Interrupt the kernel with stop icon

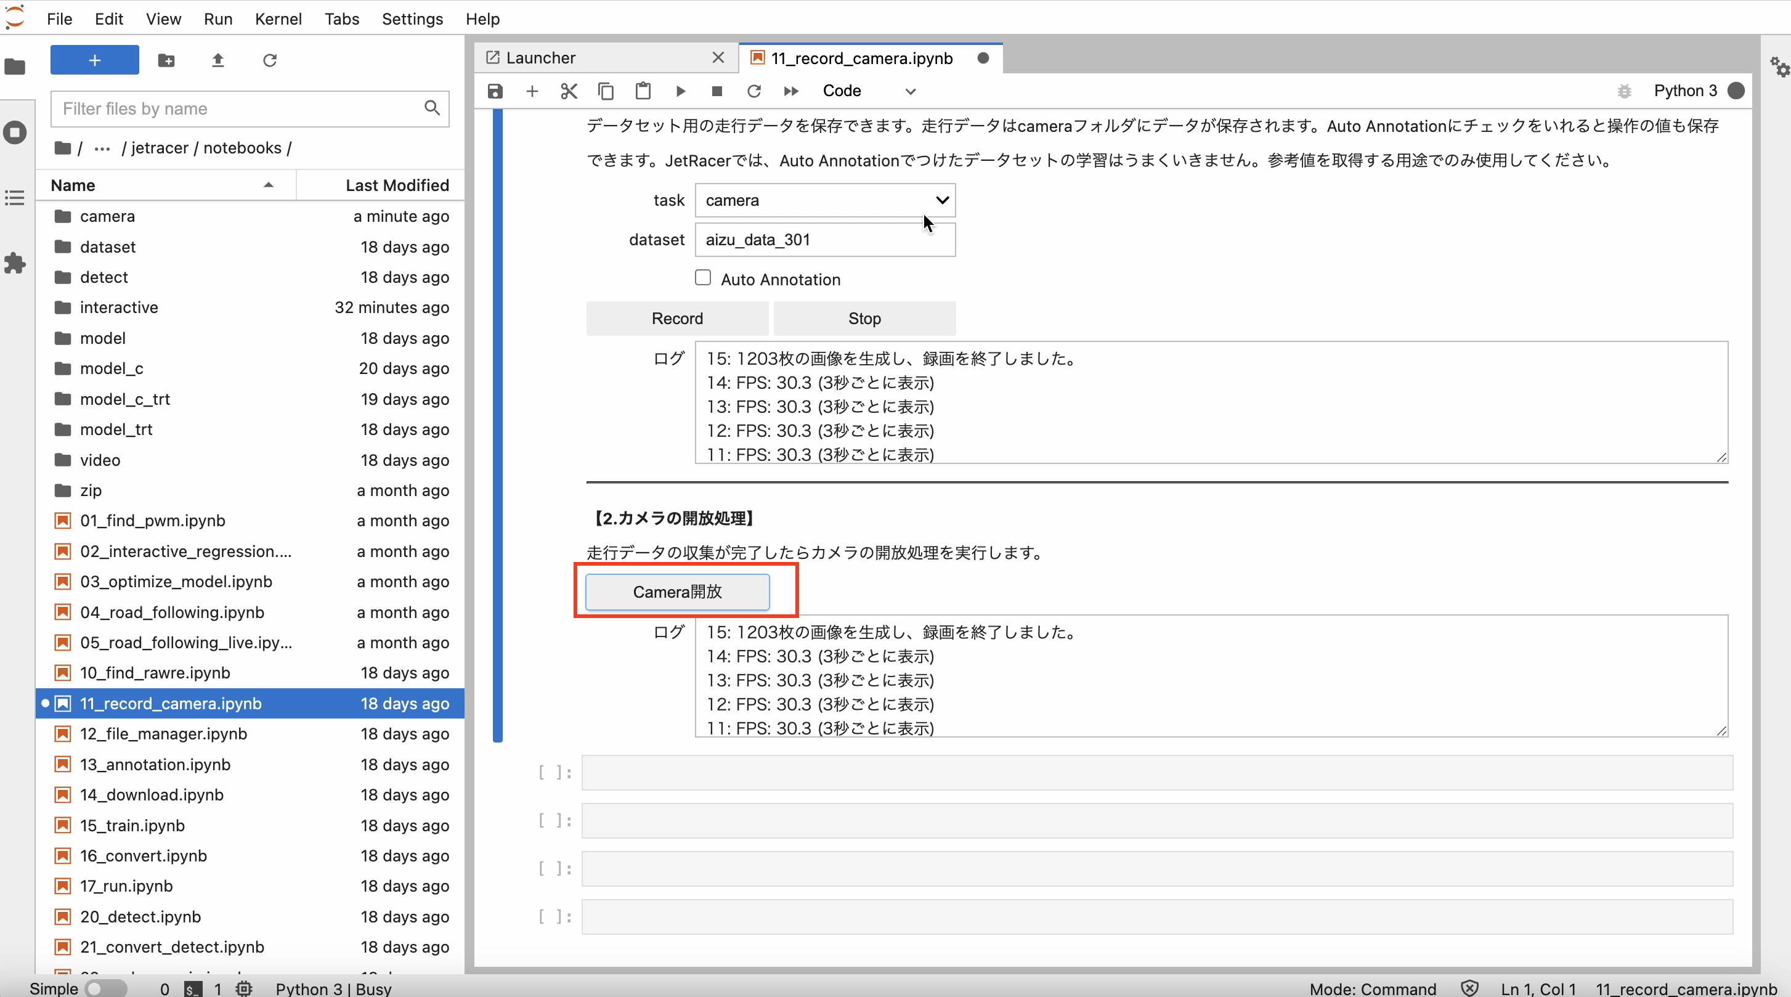717,91
